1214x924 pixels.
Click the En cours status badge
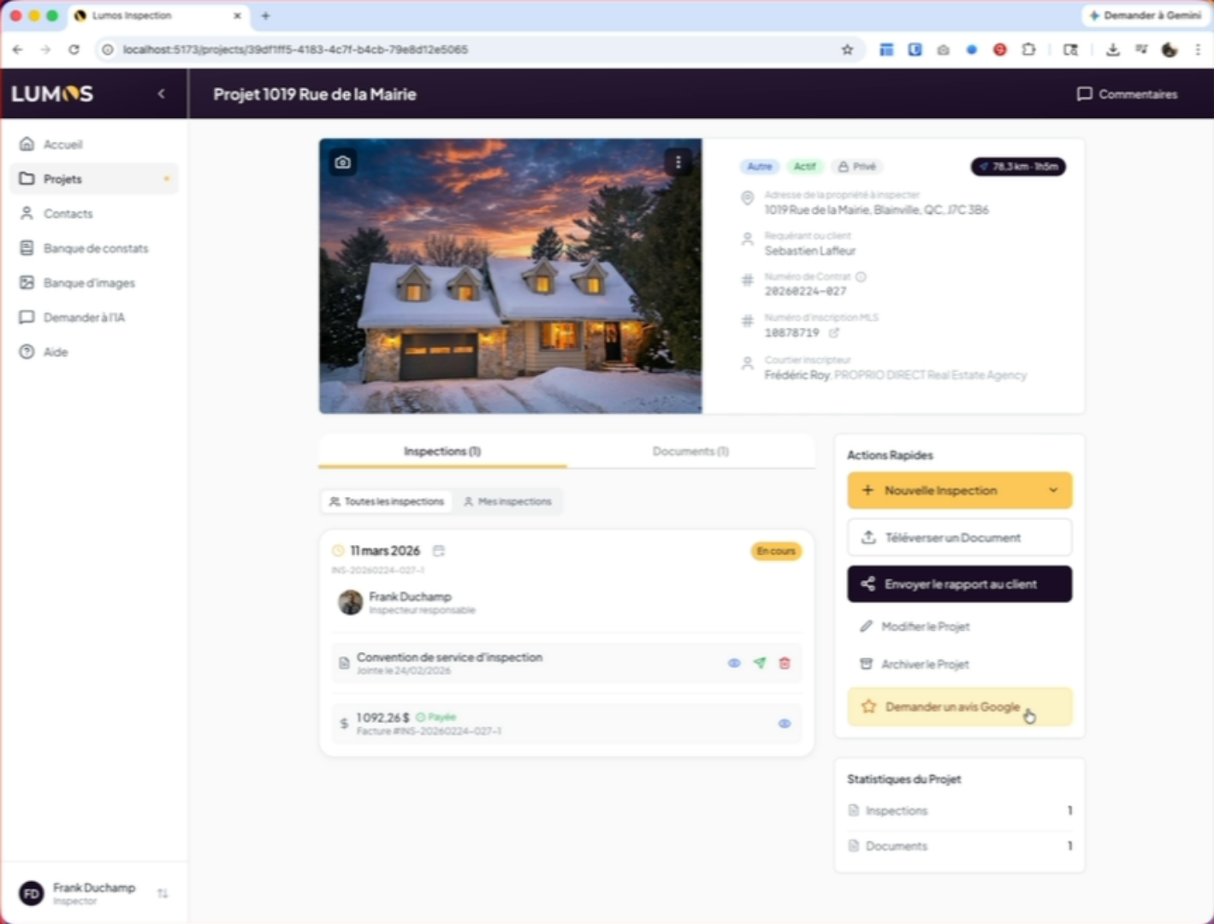click(776, 551)
